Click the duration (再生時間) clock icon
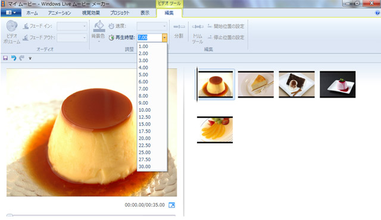The width and height of the screenshot is (381, 220). click(111, 37)
